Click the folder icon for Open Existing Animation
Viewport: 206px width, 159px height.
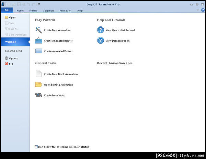[x=38, y=84]
